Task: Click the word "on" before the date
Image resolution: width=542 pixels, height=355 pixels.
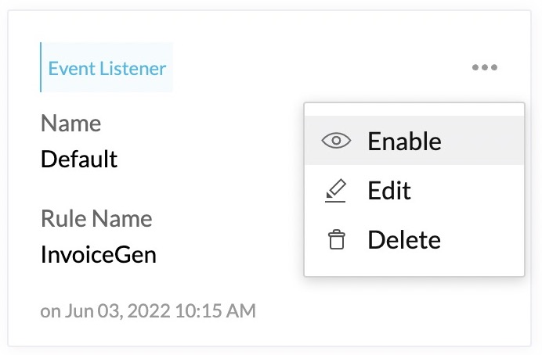Action: [x=50, y=311]
